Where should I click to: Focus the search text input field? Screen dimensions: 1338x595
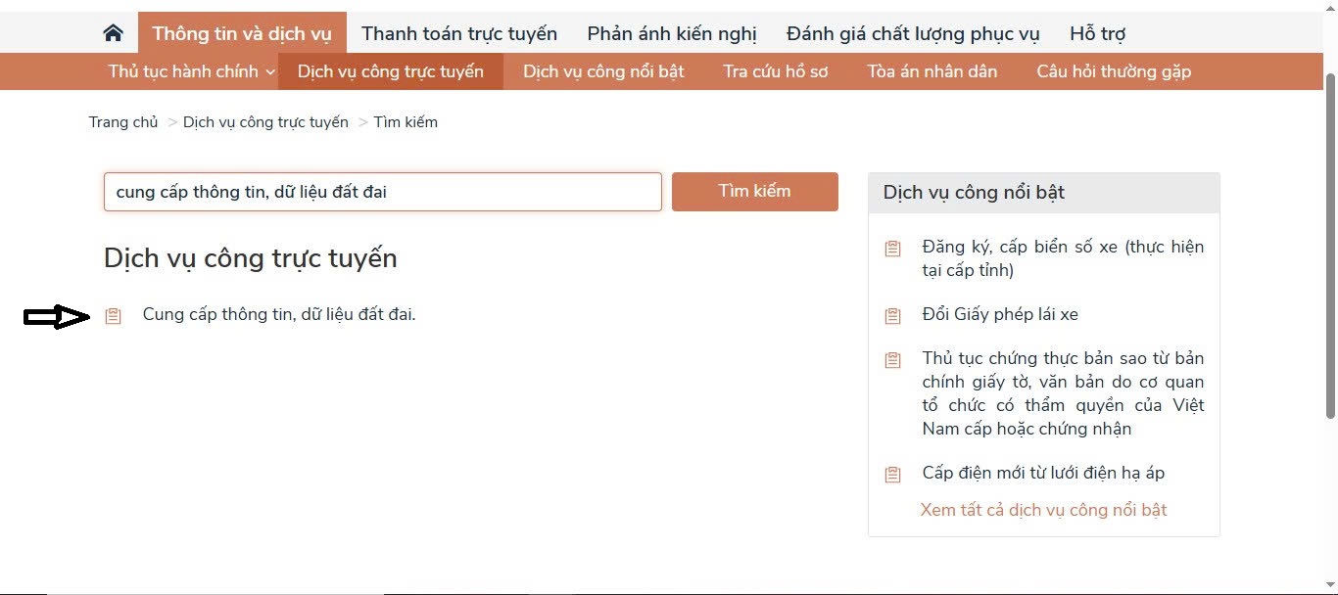[383, 192]
